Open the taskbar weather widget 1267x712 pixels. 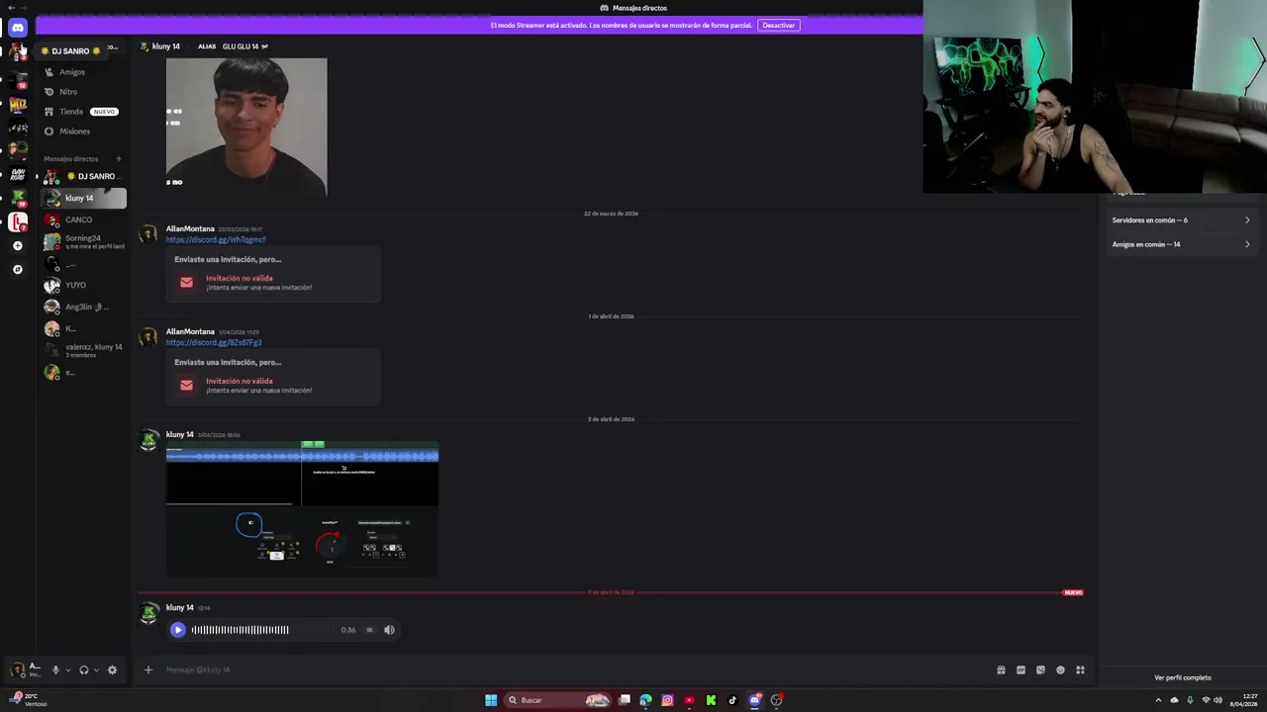tap(30, 700)
